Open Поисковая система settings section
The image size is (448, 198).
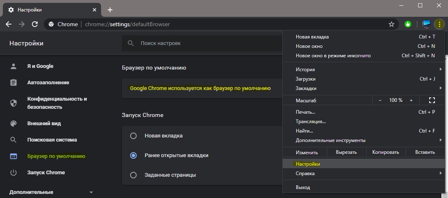click(52, 140)
